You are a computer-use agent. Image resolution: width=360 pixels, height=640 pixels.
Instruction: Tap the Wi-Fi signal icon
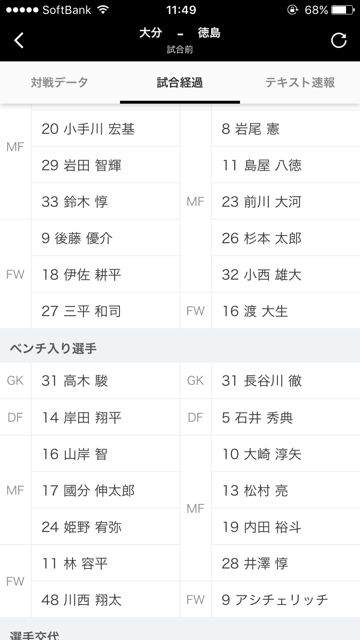[x=102, y=10]
